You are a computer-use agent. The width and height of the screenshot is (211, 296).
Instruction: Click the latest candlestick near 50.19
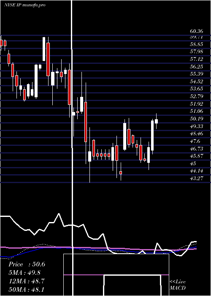(x=156, y=121)
